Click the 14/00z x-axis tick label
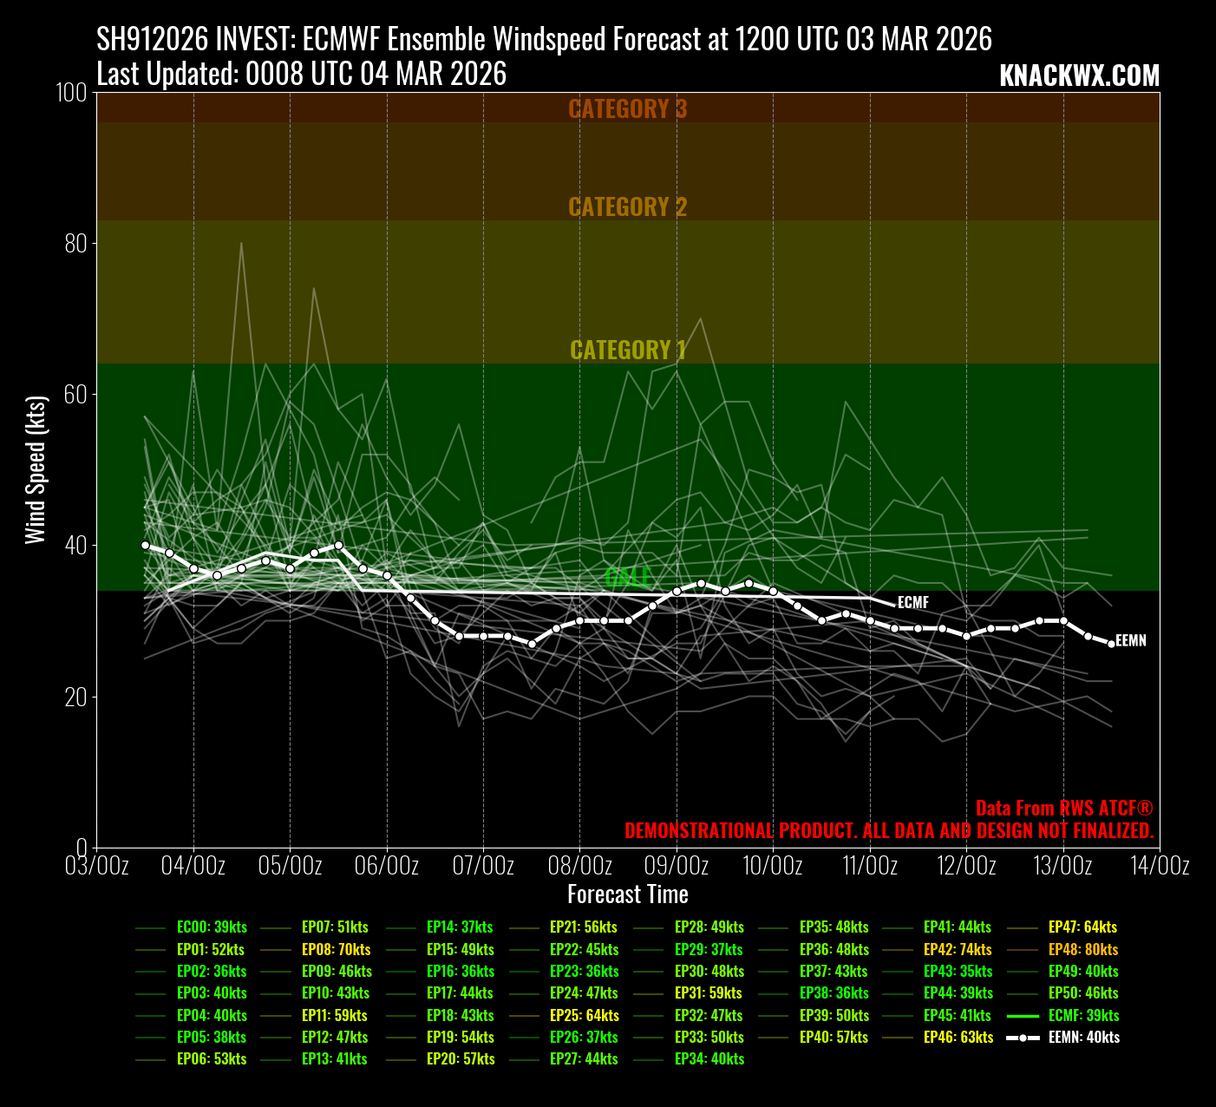The image size is (1216, 1107). point(1159,866)
